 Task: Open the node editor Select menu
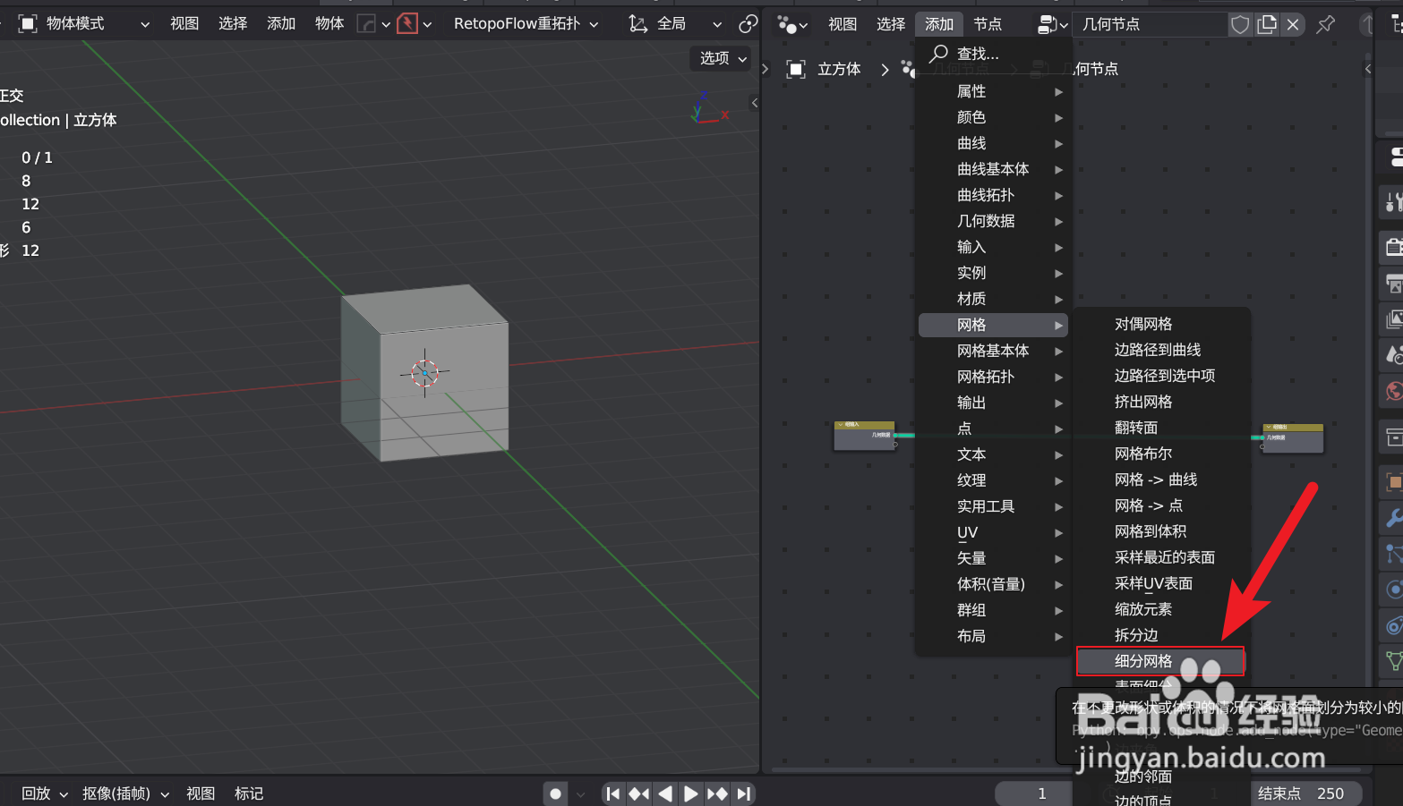point(891,24)
